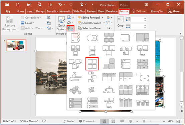Collapse the ribbon with the chevron
The width and height of the screenshot is (185, 125).
(x=180, y=34)
